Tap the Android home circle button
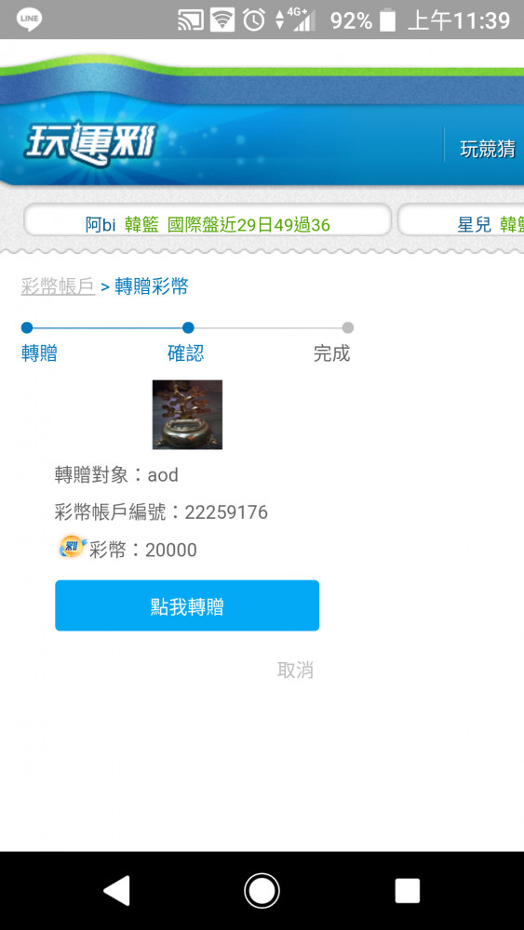The height and width of the screenshot is (930, 524). [x=262, y=890]
